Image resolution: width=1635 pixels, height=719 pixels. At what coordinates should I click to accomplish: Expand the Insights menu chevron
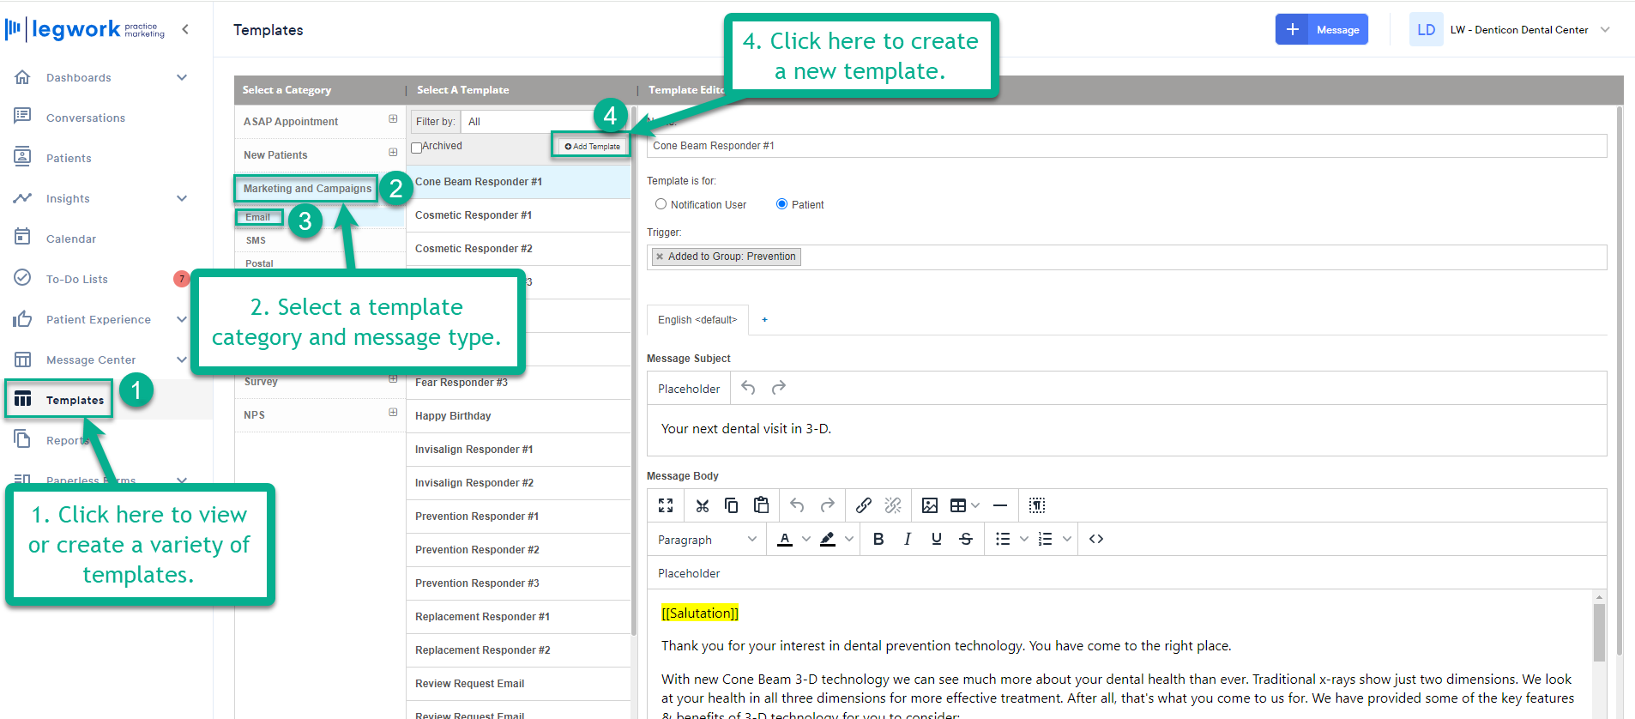pos(182,198)
